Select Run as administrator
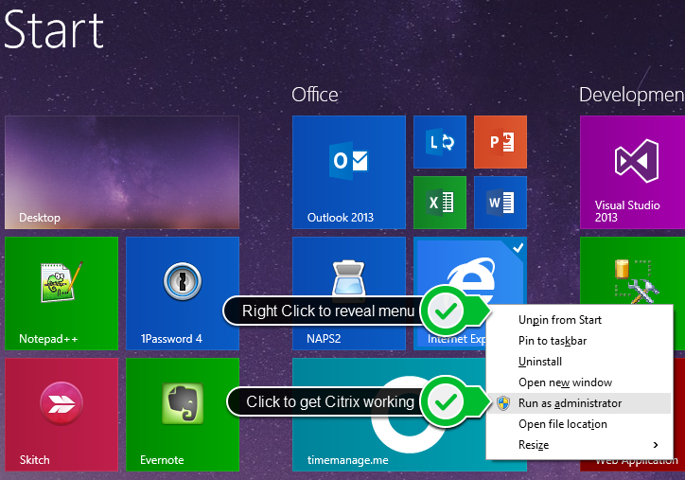The width and height of the screenshot is (685, 480). [570, 403]
